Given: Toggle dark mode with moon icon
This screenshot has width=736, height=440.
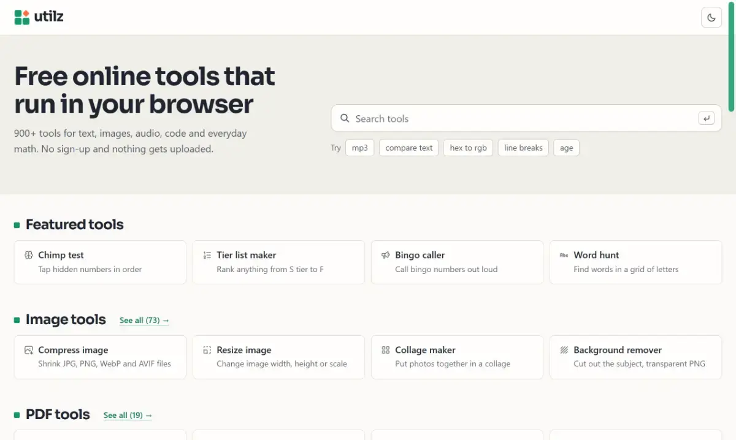Looking at the screenshot, I should [x=711, y=17].
